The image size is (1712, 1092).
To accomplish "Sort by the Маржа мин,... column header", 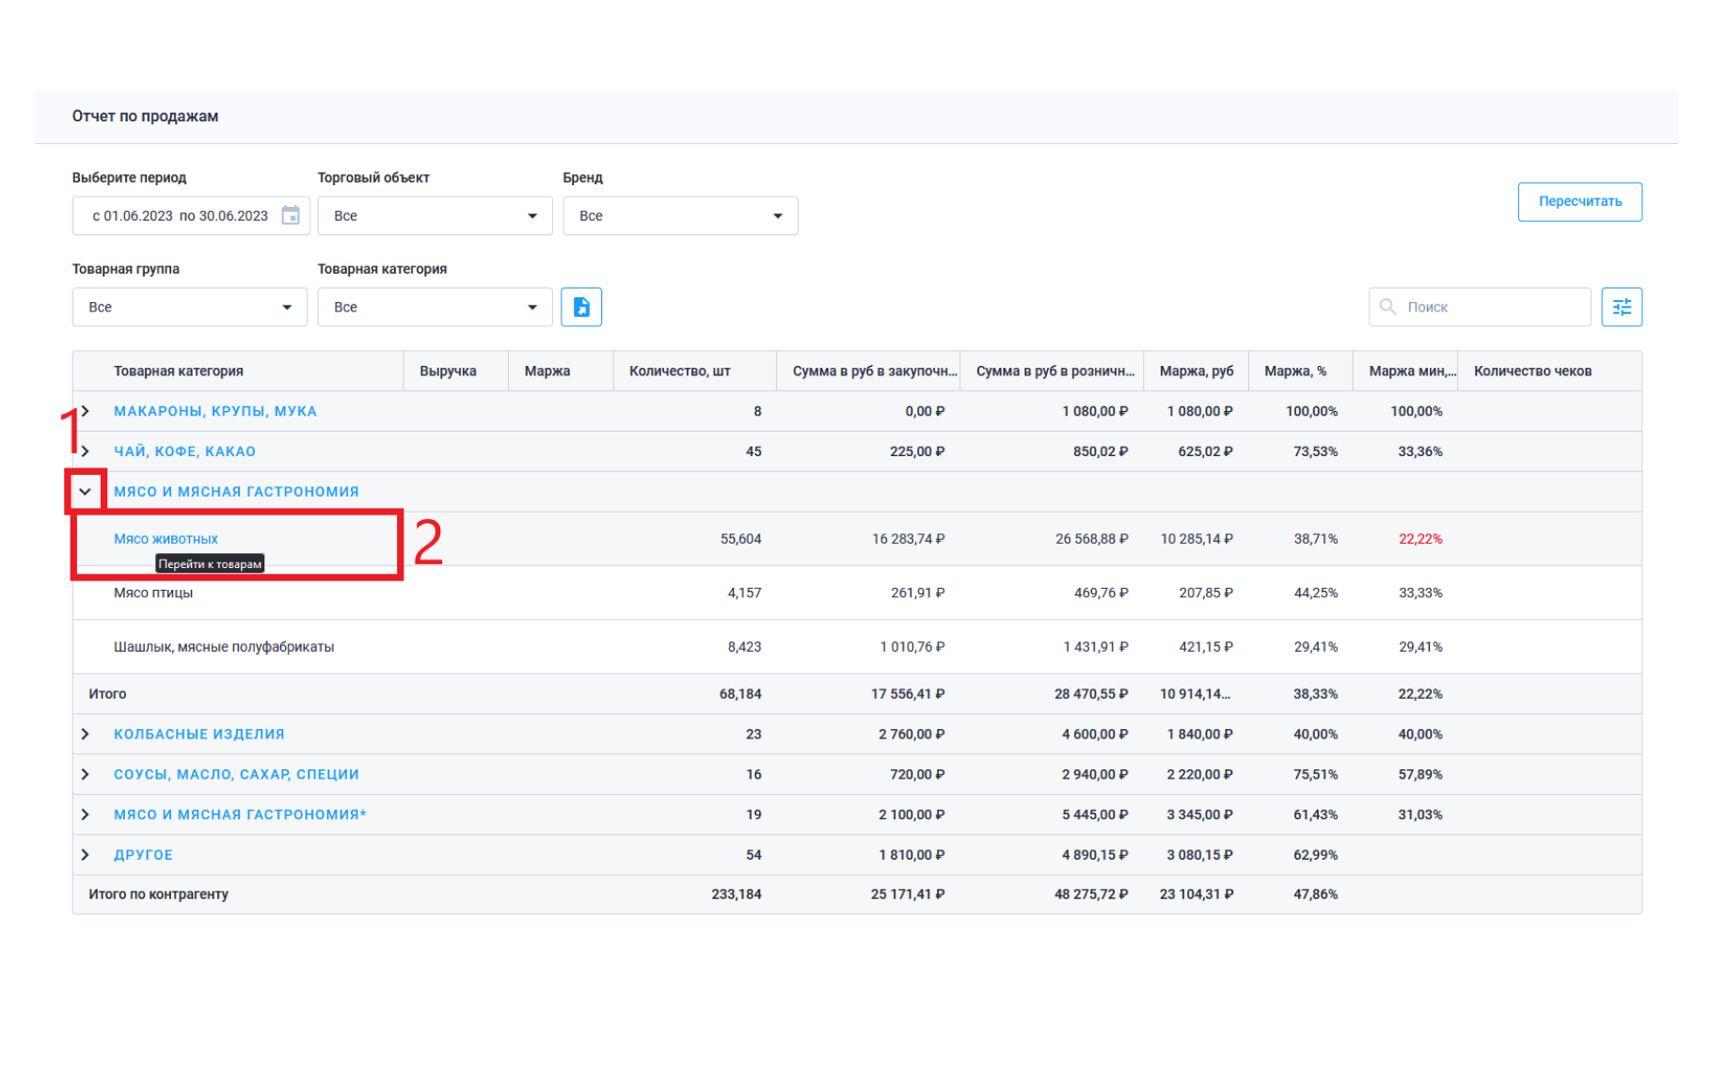I will pos(1413,372).
